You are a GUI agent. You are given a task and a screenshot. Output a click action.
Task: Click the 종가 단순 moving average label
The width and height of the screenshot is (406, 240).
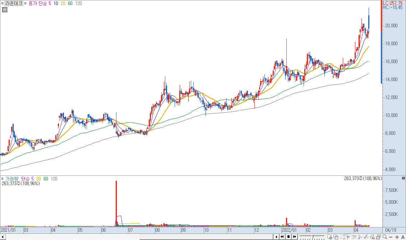(x=37, y=3)
